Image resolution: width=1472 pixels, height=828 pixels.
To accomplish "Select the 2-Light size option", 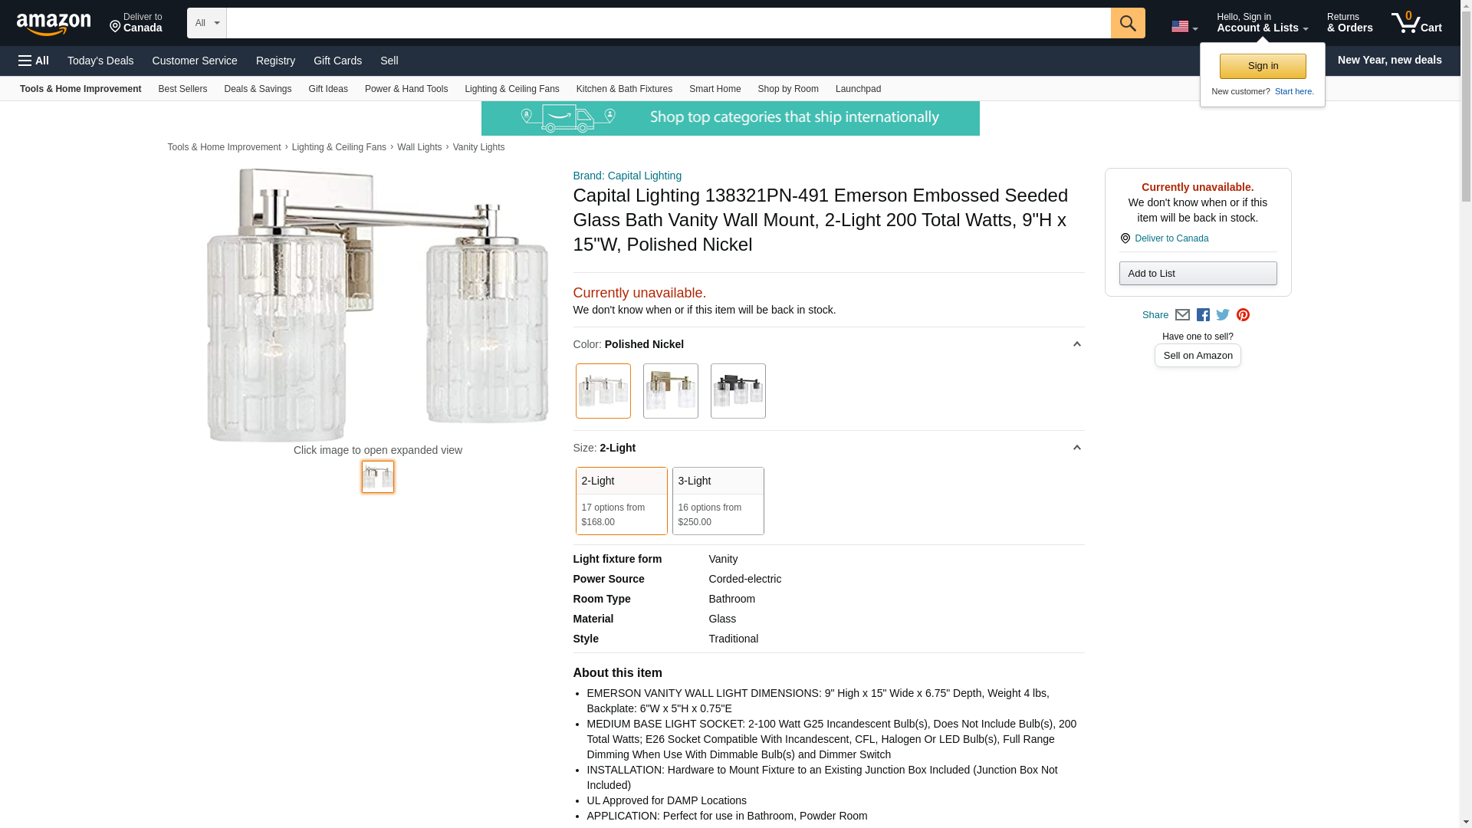I will pyautogui.click(x=621, y=501).
